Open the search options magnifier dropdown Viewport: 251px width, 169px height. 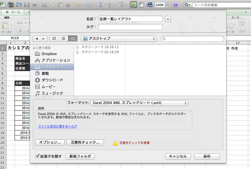tap(187, 5)
